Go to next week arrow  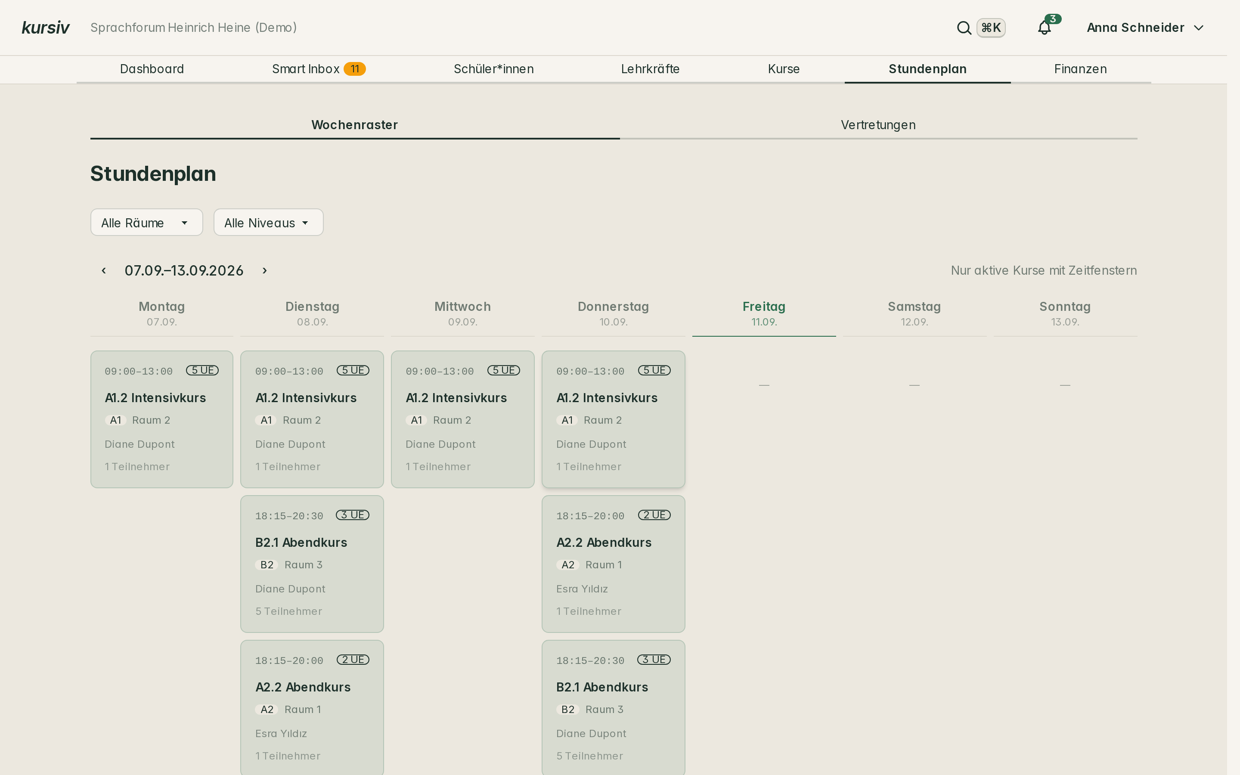[264, 270]
